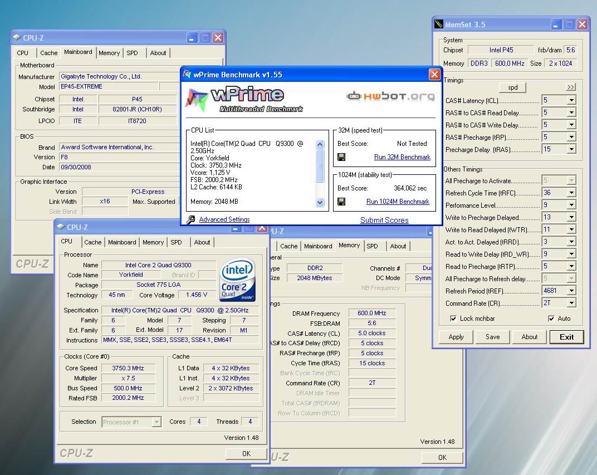Click CPU List scrollbar down arrow

[x=320, y=203]
